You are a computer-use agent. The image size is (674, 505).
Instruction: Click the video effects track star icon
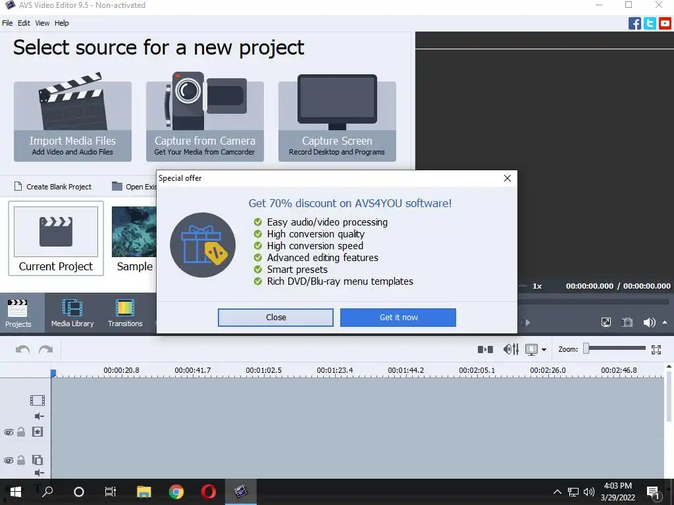pyautogui.click(x=38, y=432)
